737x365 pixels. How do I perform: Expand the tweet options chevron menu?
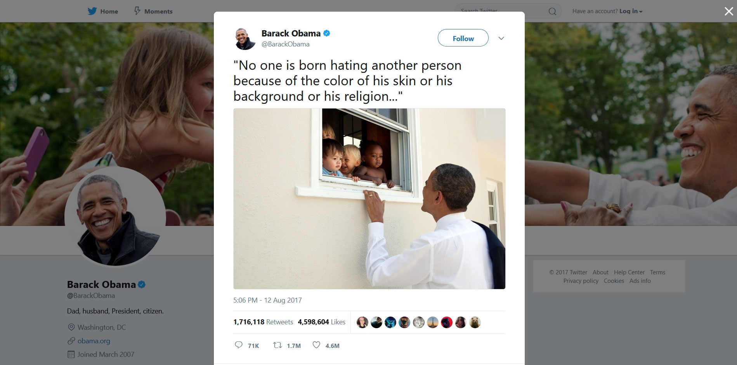click(x=501, y=38)
